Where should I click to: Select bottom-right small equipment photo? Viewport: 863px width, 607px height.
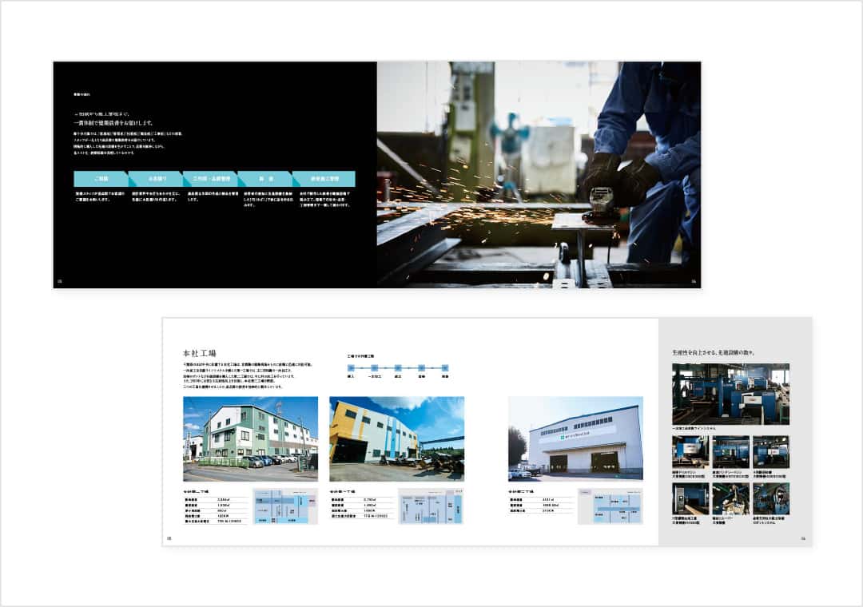(x=770, y=498)
